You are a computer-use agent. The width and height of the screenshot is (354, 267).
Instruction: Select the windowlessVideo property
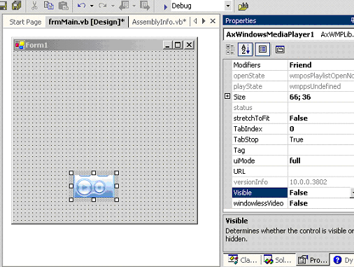point(258,203)
